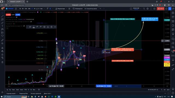Open the USDT currency dropdown on price scale
The height and width of the screenshot is (98, 175).
[x=167, y=12]
